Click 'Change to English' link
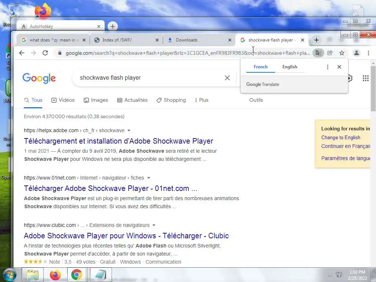 point(340,138)
